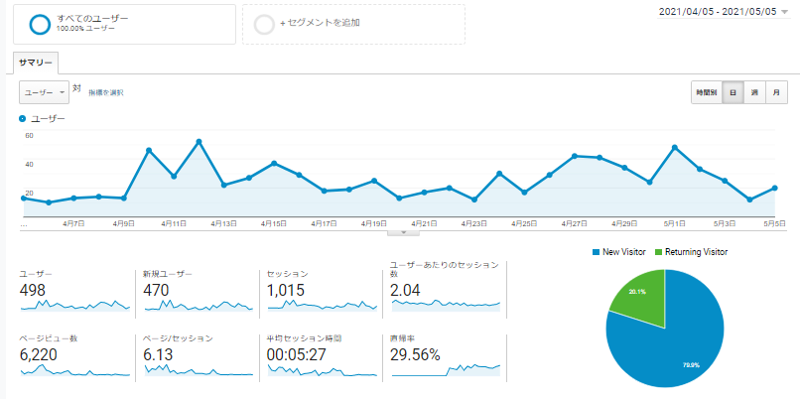This screenshot has height=399, width=800.
Task: Click the 4月7日 axis label
Action: (73, 223)
